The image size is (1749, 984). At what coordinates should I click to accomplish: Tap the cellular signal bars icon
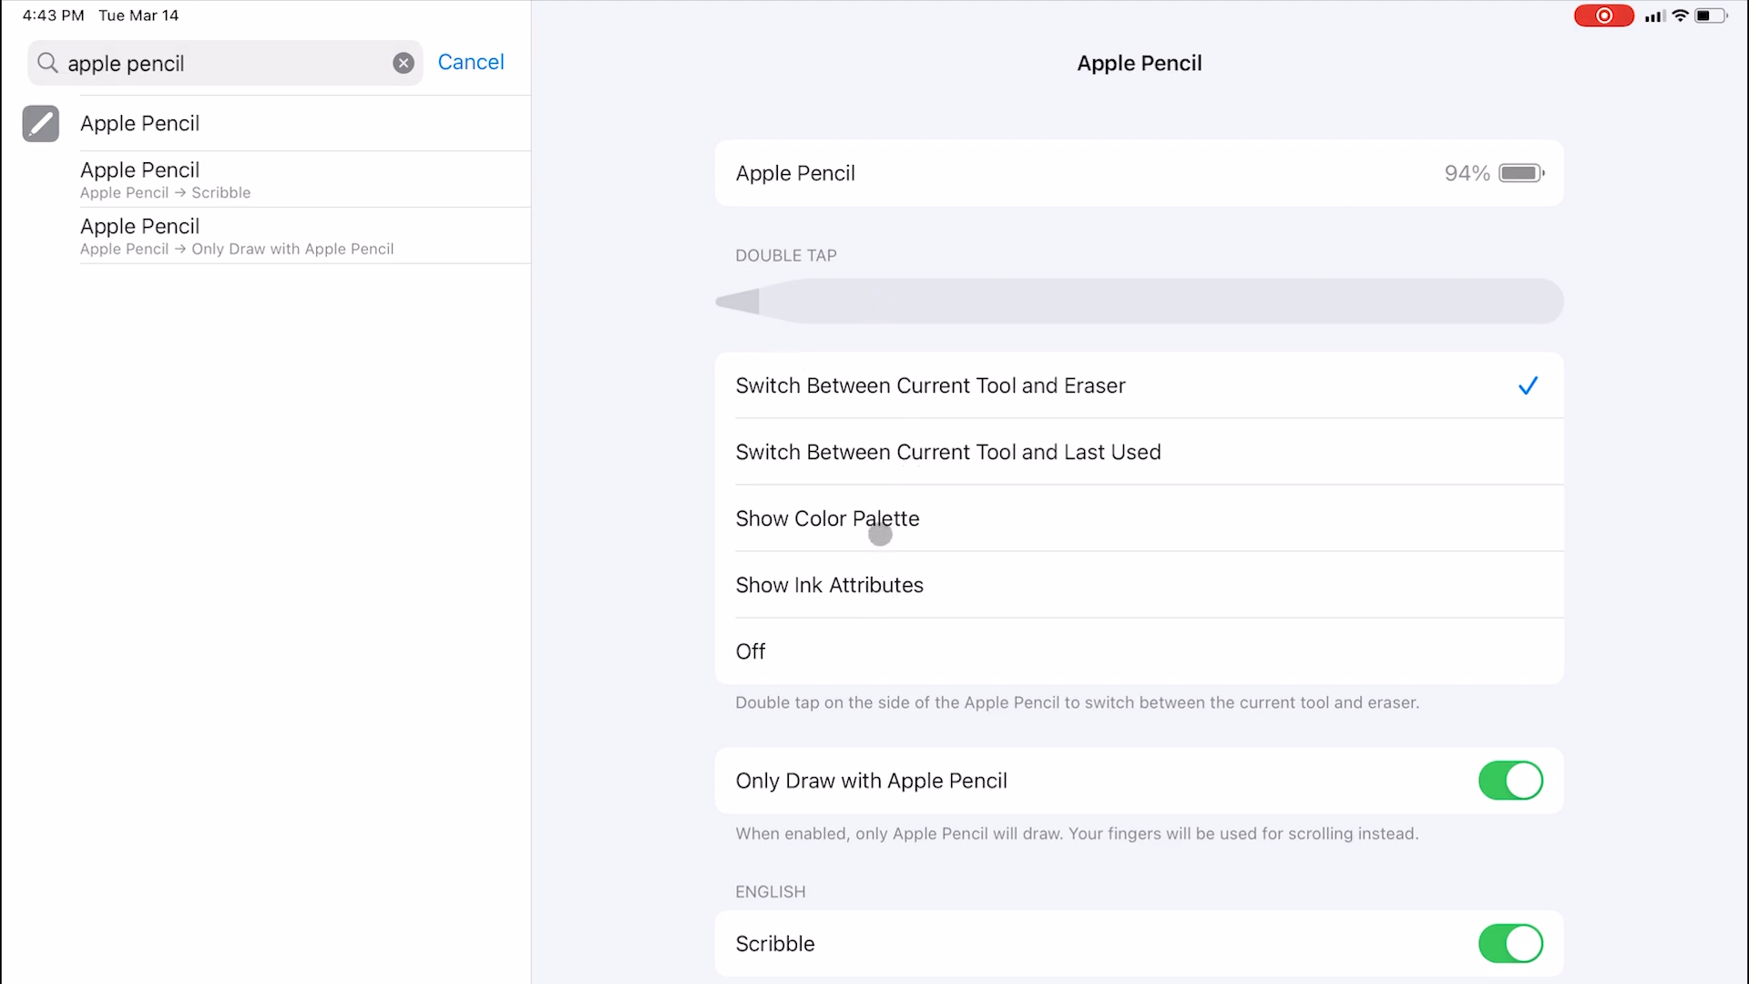[1655, 15]
